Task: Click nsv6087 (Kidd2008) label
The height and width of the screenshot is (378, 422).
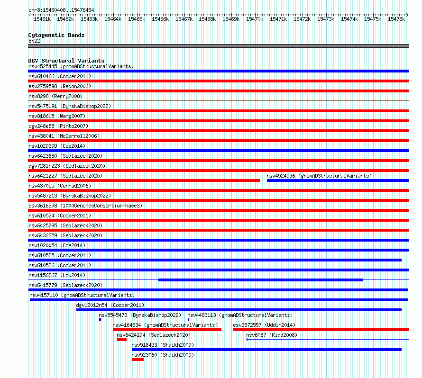Action: (272, 335)
